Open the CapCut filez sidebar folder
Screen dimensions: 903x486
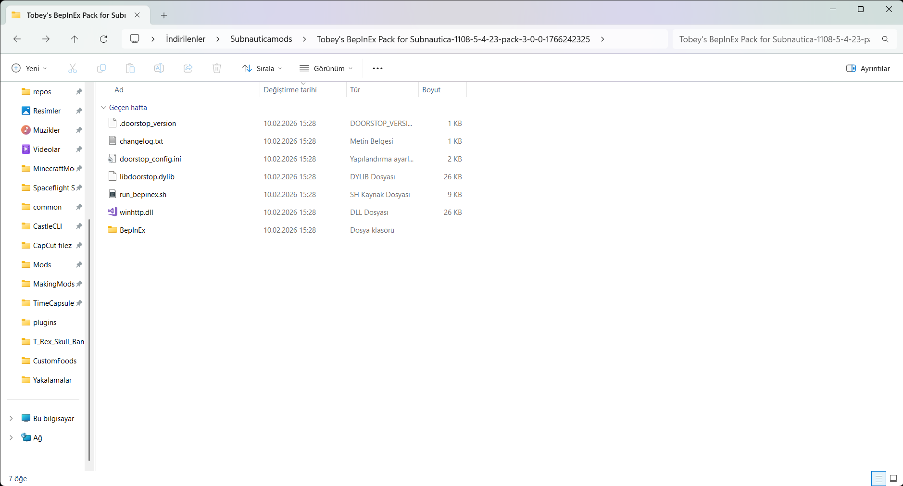tap(46, 246)
